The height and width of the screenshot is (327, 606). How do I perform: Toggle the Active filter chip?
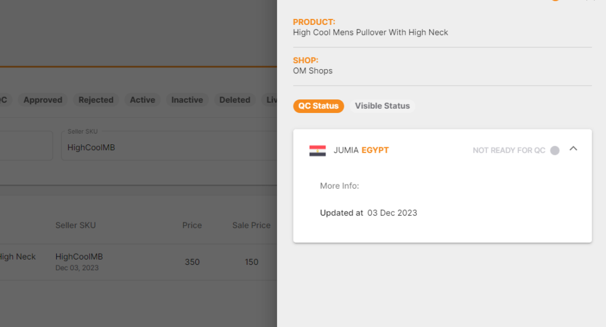142,100
